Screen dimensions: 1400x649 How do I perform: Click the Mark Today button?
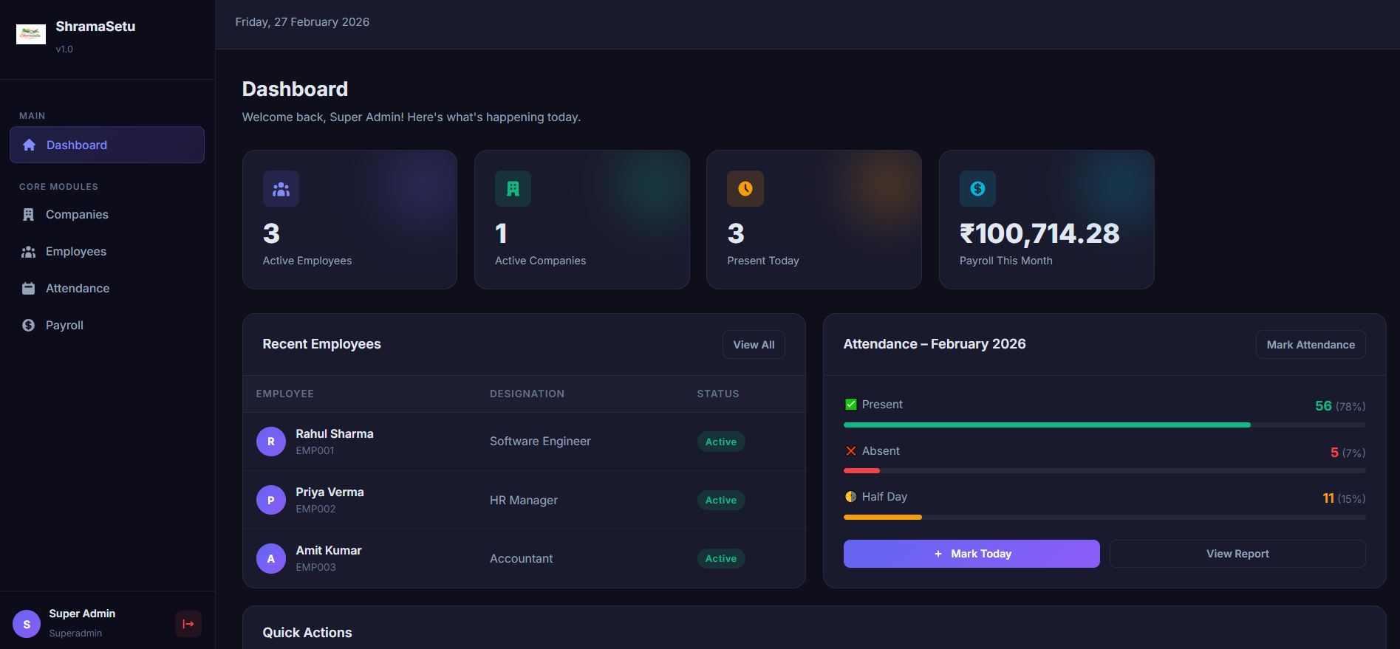coord(971,554)
